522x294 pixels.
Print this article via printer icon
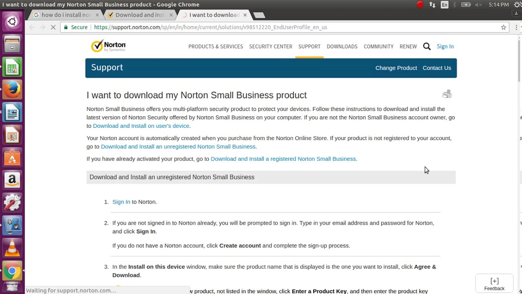coord(447,94)
